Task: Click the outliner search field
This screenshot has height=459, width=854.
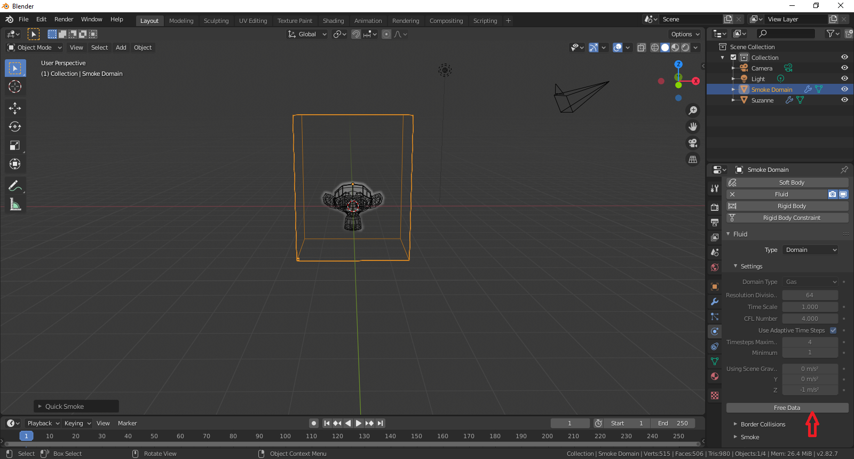Action: tap(786, 34)
